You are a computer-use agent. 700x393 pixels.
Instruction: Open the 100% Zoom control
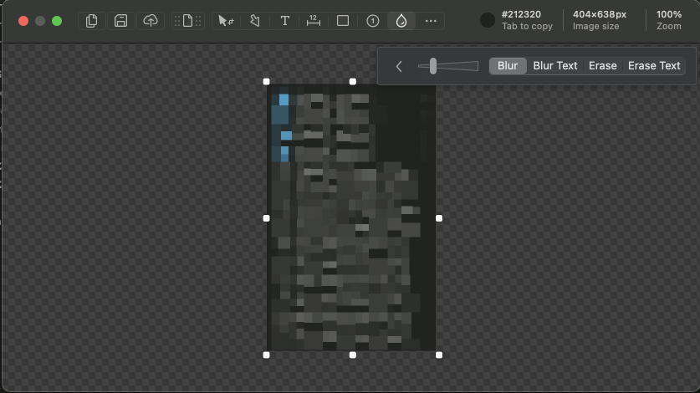pos(668,20)
